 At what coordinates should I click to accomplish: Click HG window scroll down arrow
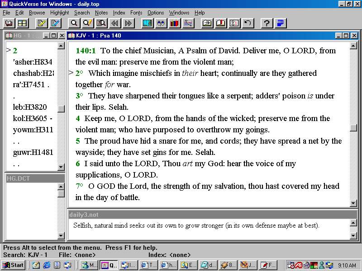click(x=61, y=167)
